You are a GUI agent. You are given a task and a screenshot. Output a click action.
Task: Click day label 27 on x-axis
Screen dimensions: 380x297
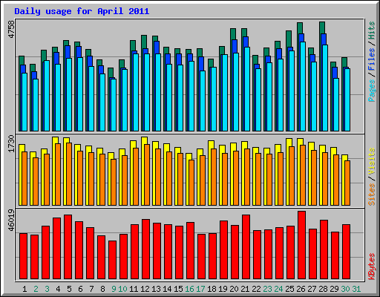coord(312,289)
